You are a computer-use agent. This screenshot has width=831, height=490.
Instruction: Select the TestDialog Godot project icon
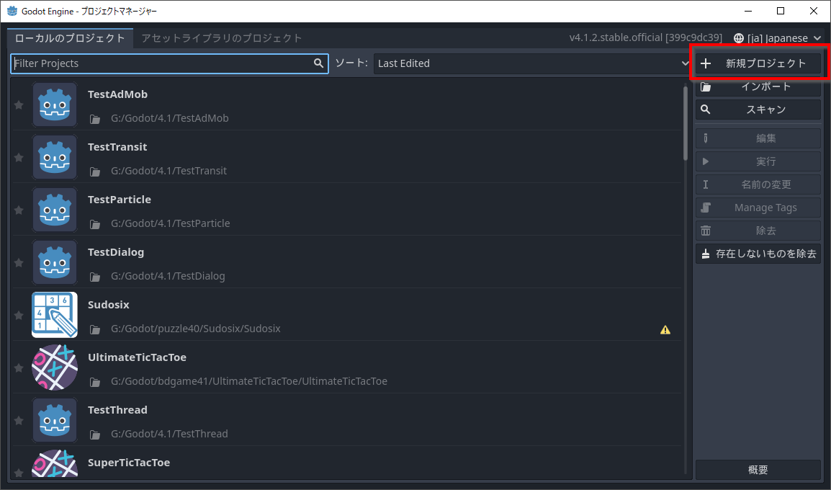click(x=55, y=262)
